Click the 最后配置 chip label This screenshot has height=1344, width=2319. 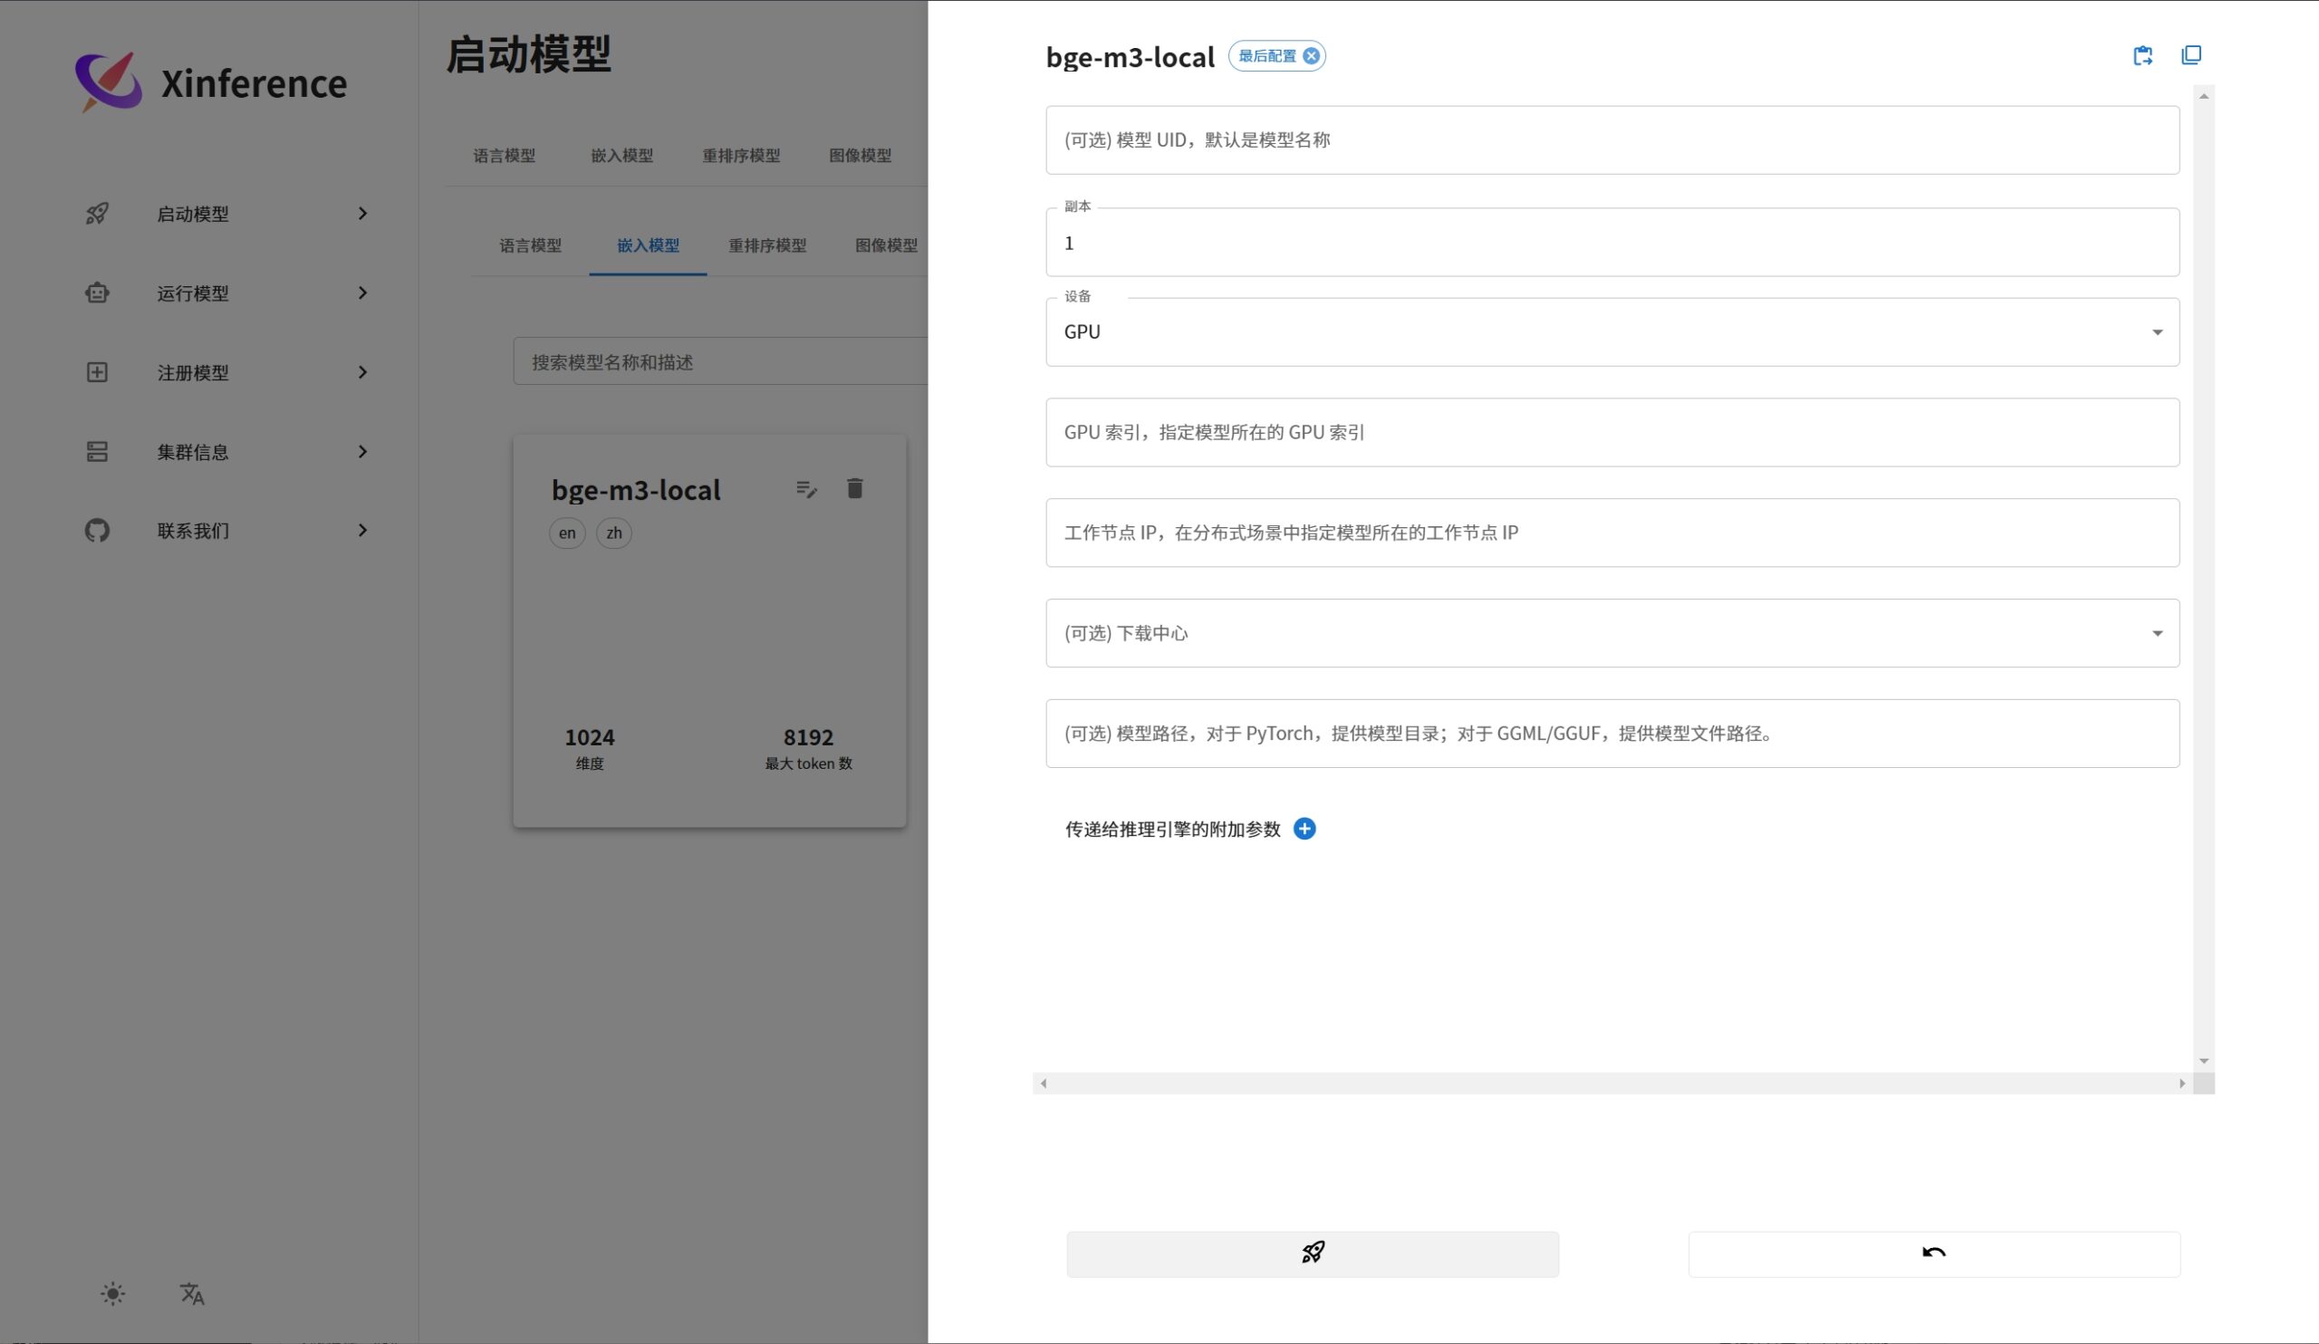pos(1266,56)
